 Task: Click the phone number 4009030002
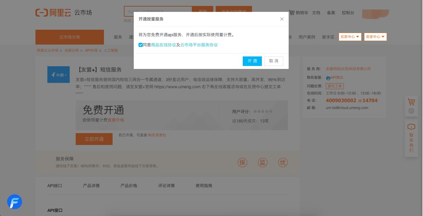pos(341,100)
